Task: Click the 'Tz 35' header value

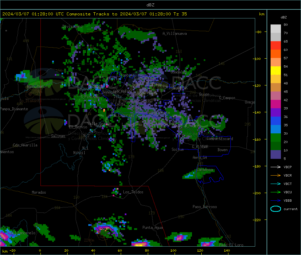Action: [x=180, y=14]
